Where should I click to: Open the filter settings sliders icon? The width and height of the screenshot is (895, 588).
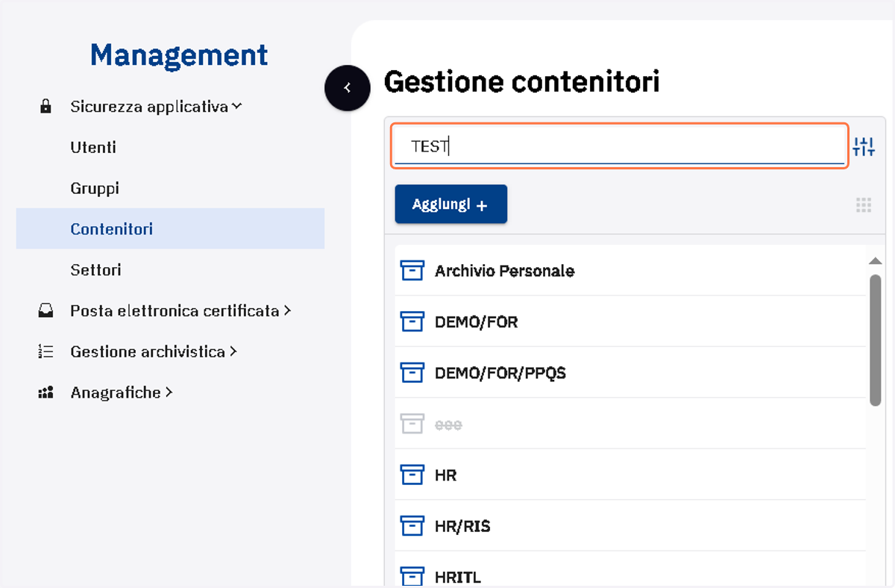tap(864, 146)
